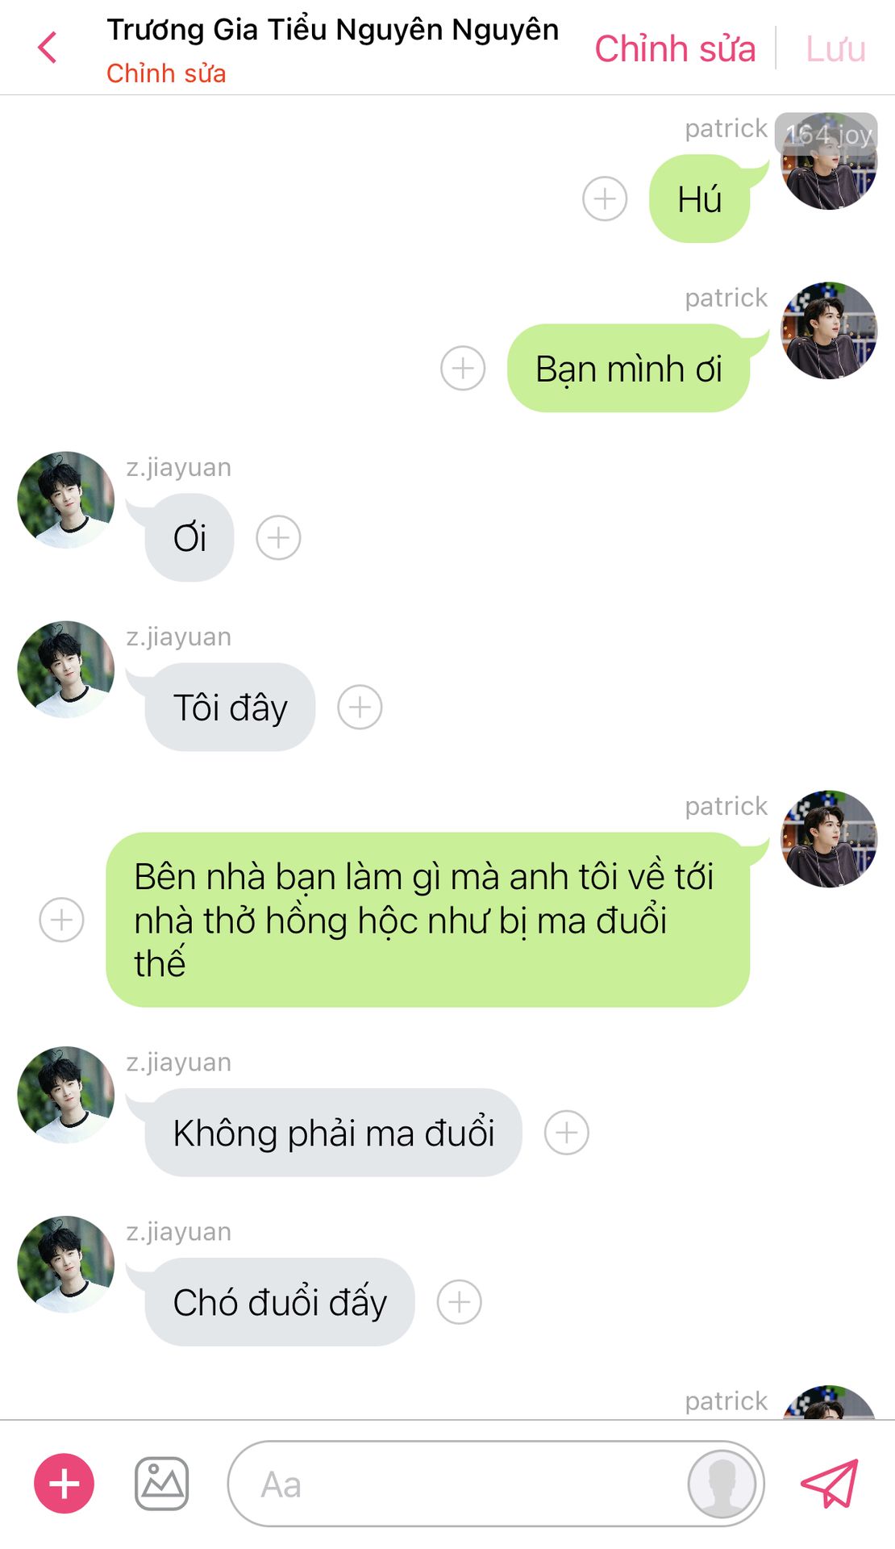
Task: Tap red "Chỉnh sửa" link under title
Action: (x=166, y=73)
